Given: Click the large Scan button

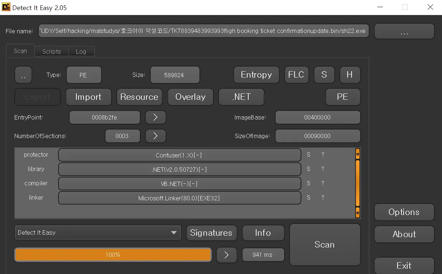Looking at the screenshot, I should [325, 245].
